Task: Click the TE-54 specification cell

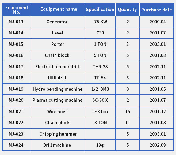Action: [100, 78]
